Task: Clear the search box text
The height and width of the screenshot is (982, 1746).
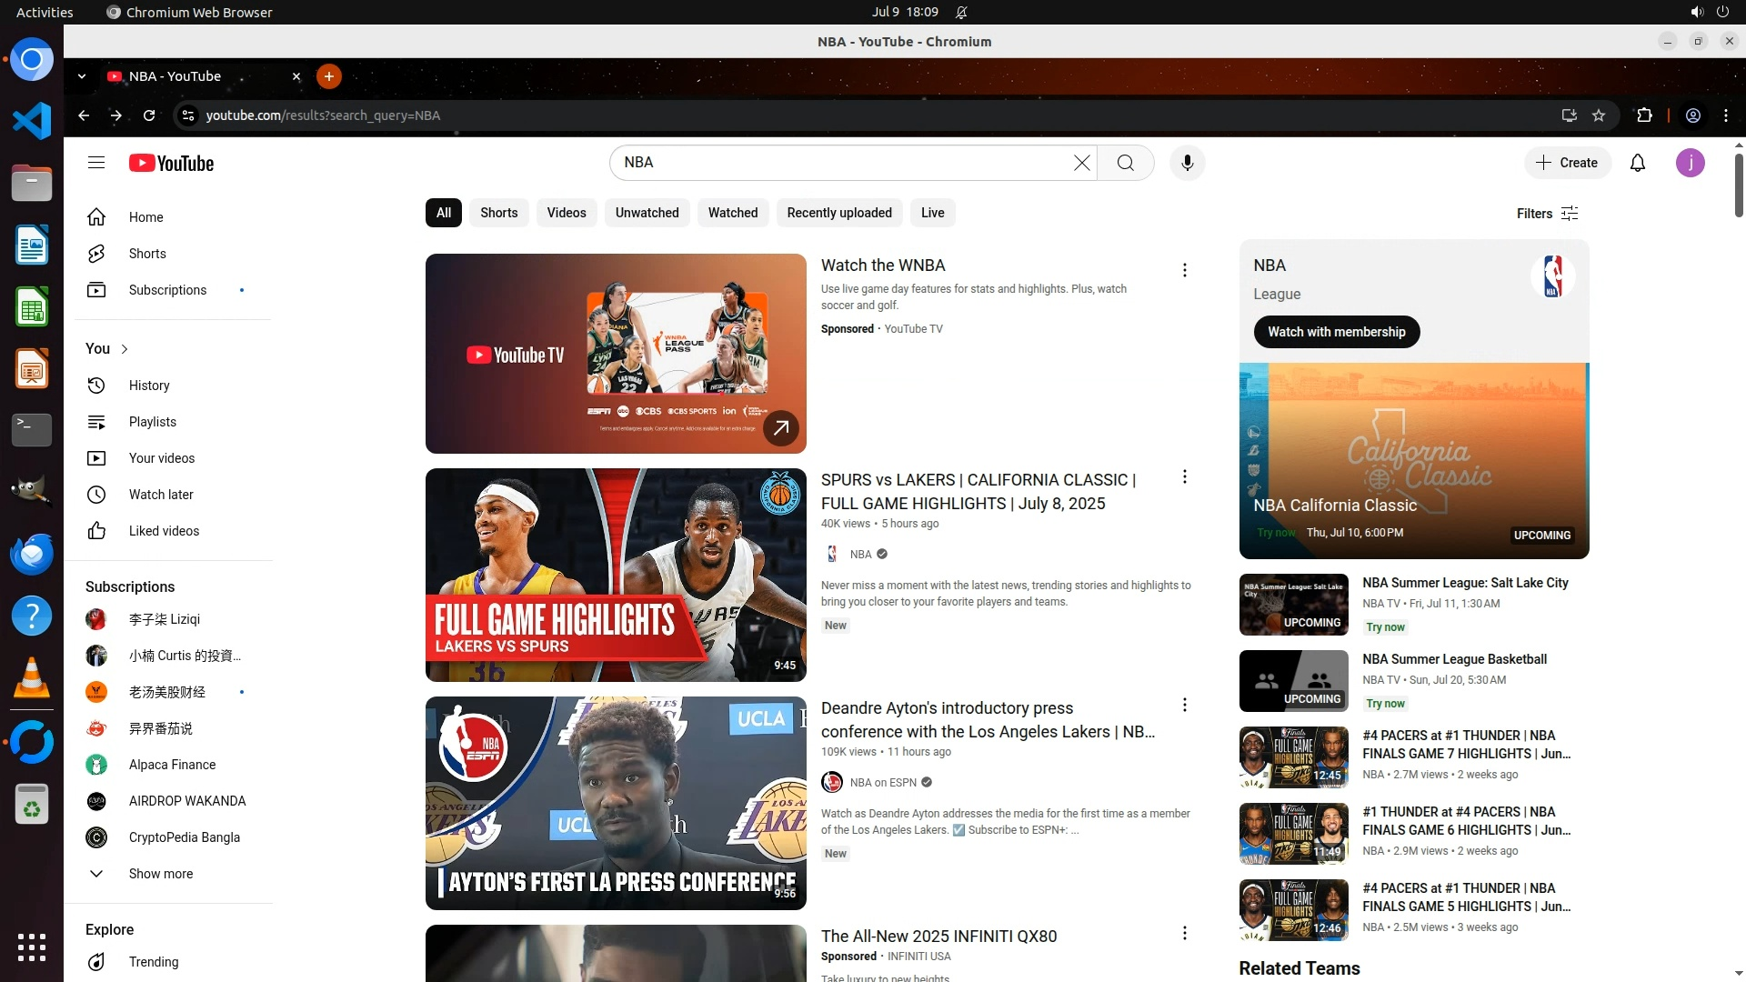Action: pos(1081,163)
